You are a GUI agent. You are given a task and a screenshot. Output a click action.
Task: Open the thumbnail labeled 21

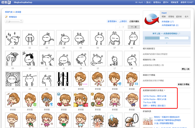(x=47, y=79)
